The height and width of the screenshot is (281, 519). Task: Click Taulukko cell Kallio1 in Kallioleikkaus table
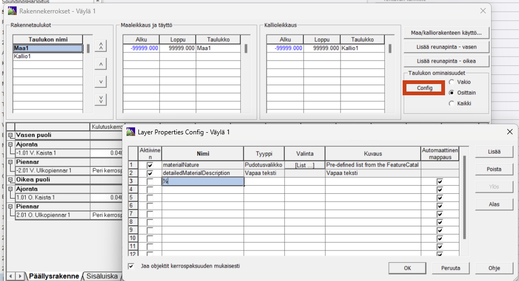tap(362, 48)
